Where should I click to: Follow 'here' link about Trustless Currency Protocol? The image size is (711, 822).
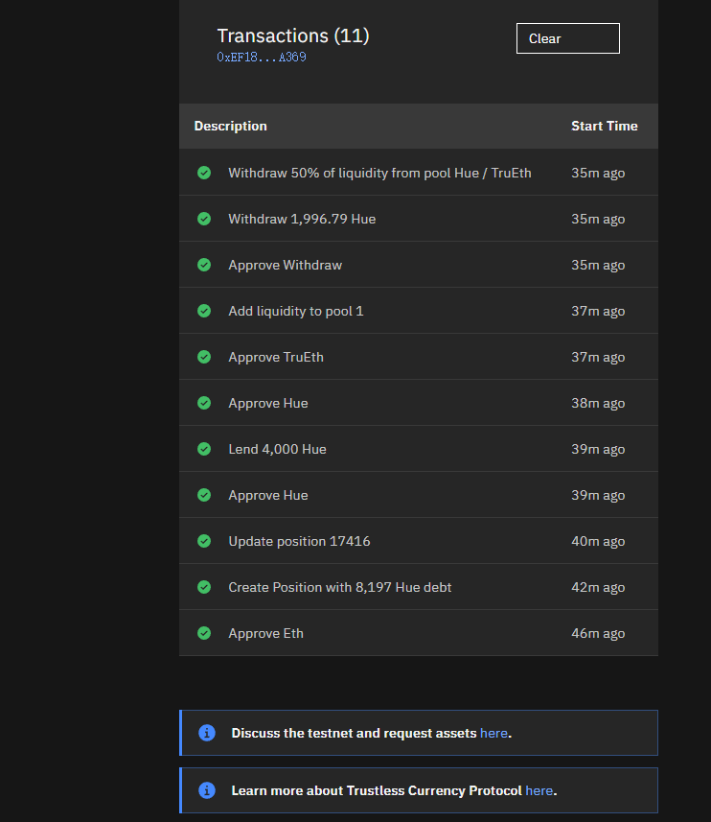[539, 790]
